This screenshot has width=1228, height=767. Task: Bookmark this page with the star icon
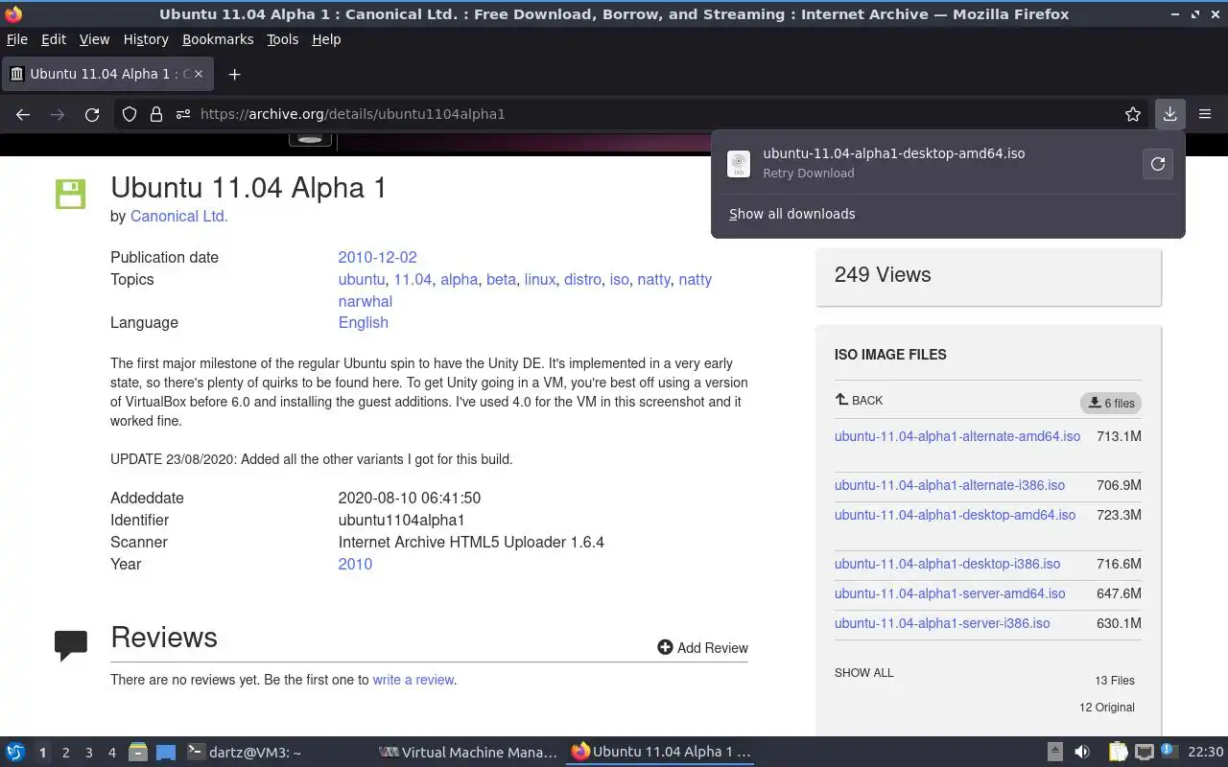click(1133, 114)
